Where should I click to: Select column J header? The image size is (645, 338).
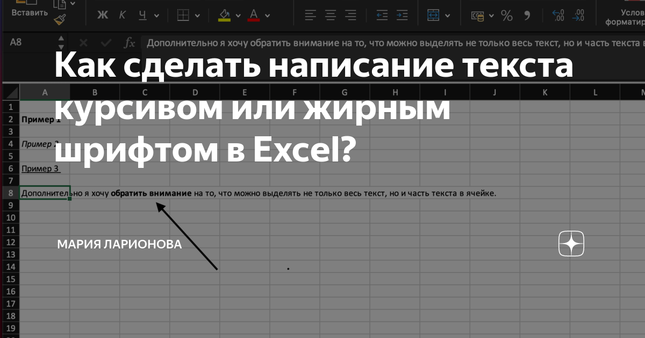tap(494, 92)
